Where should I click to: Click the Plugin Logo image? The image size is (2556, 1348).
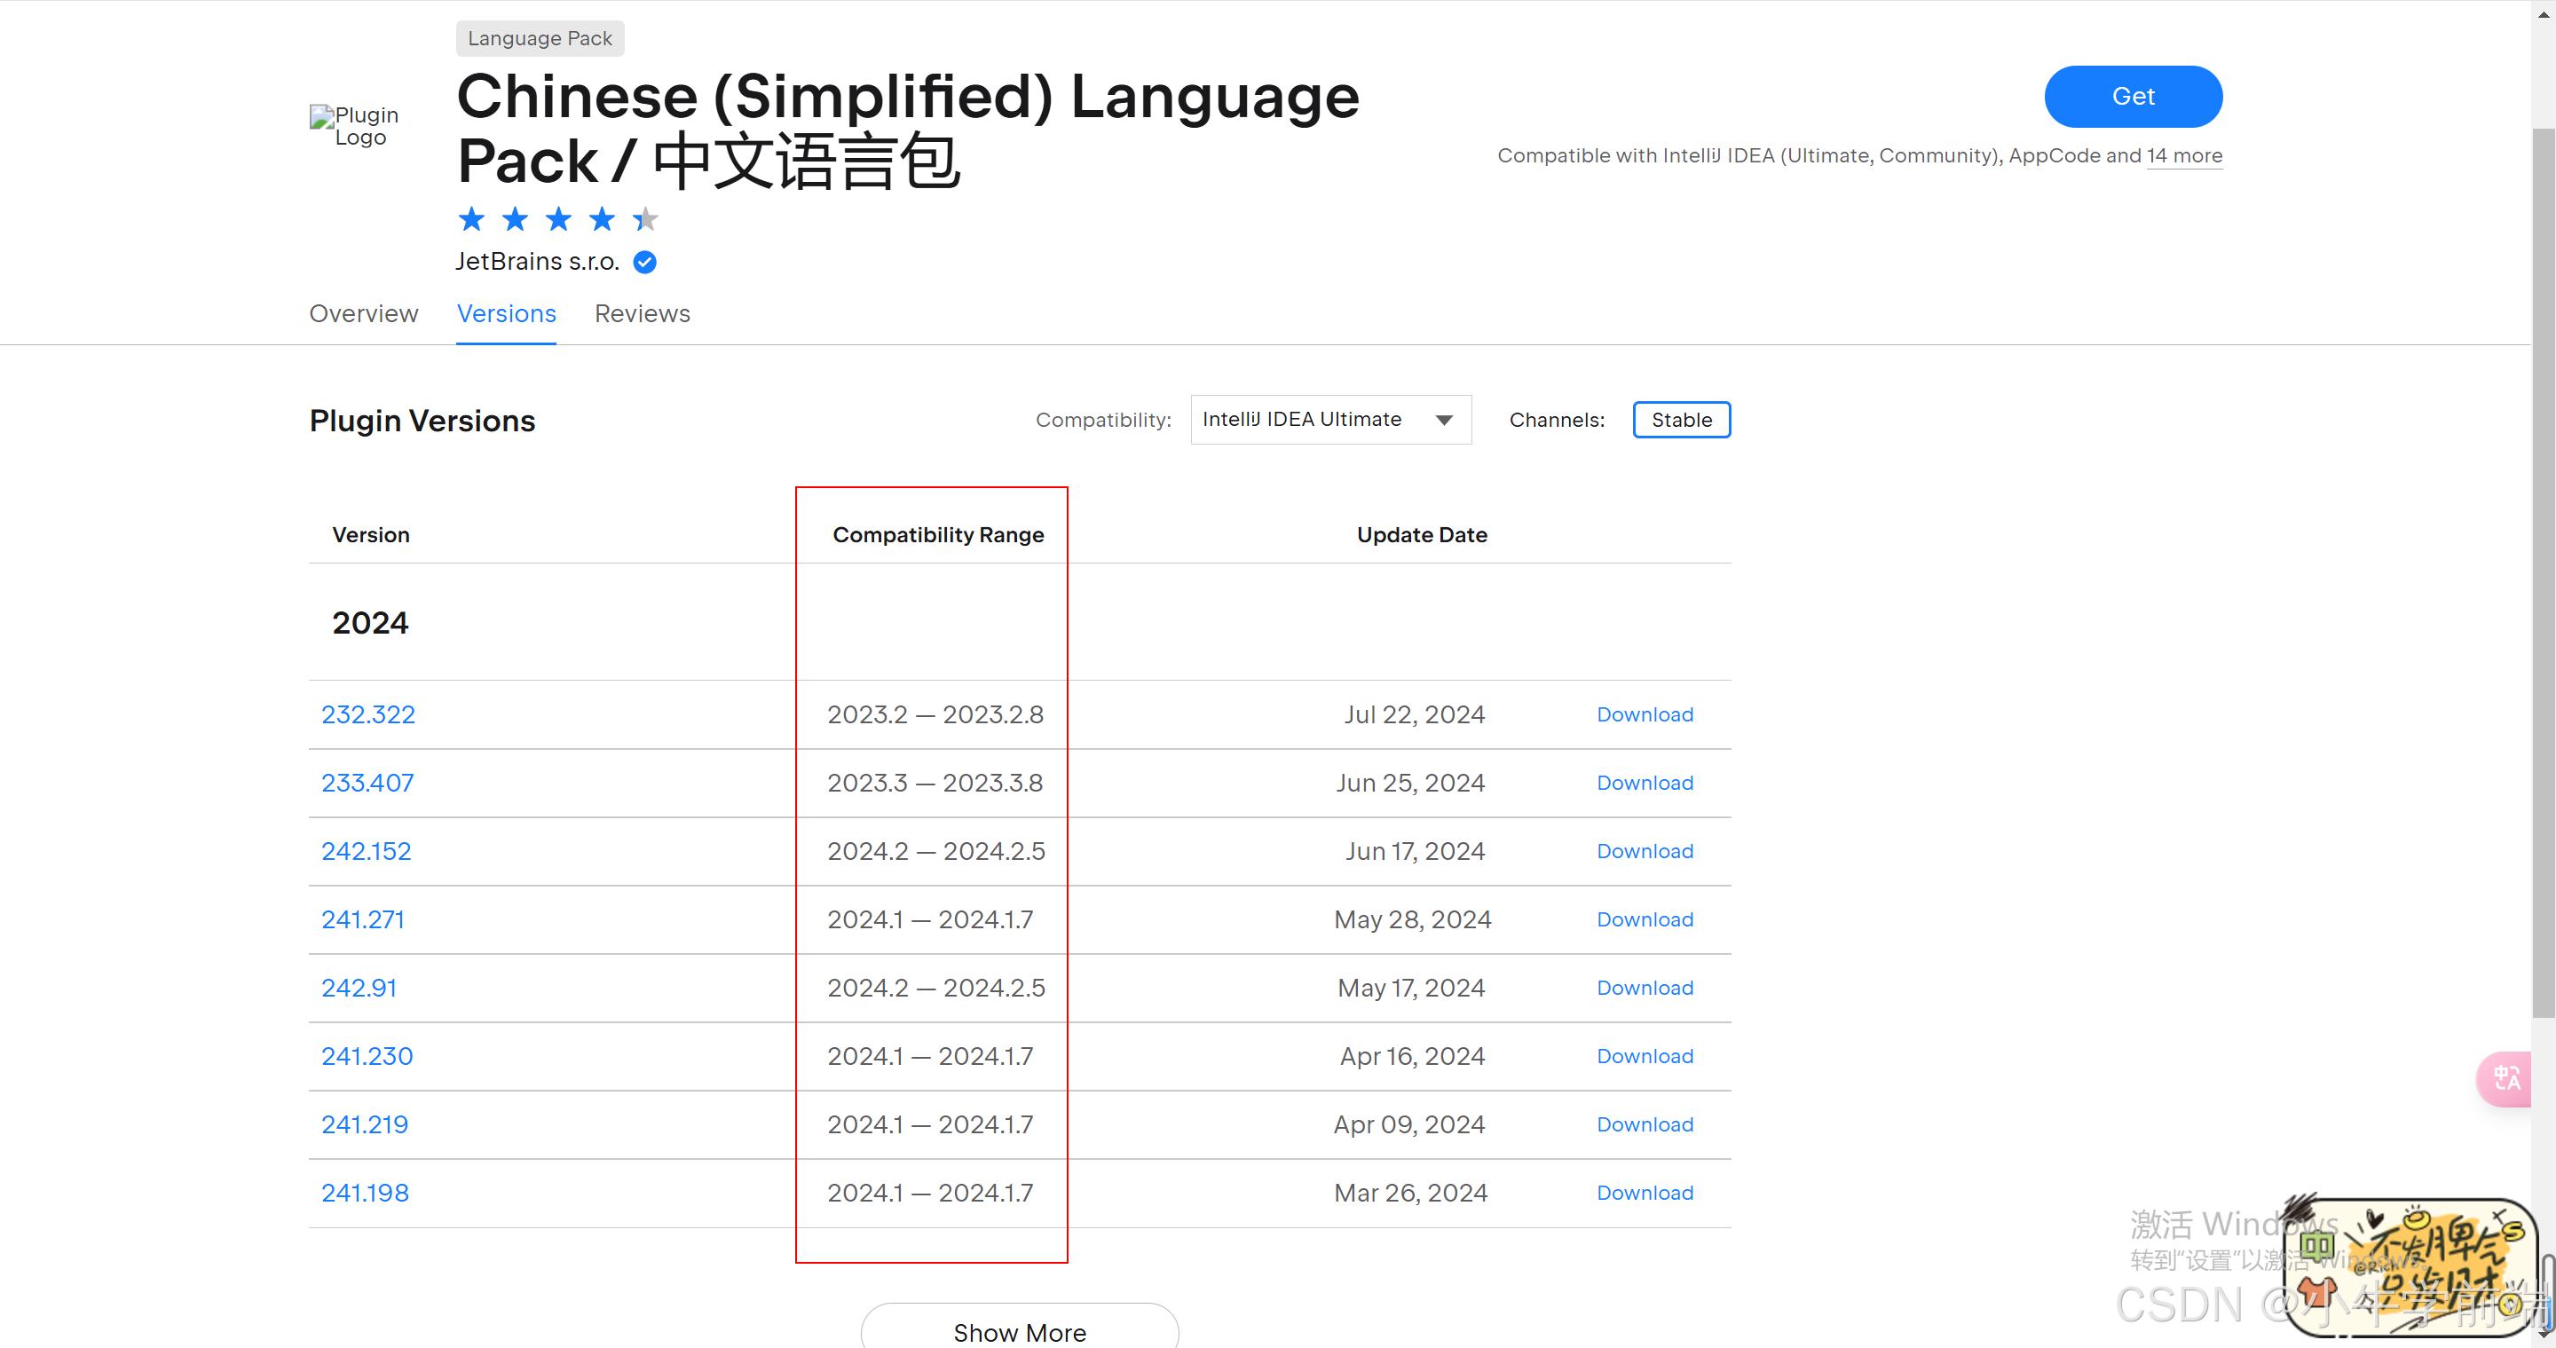click(x=354, y=126)
